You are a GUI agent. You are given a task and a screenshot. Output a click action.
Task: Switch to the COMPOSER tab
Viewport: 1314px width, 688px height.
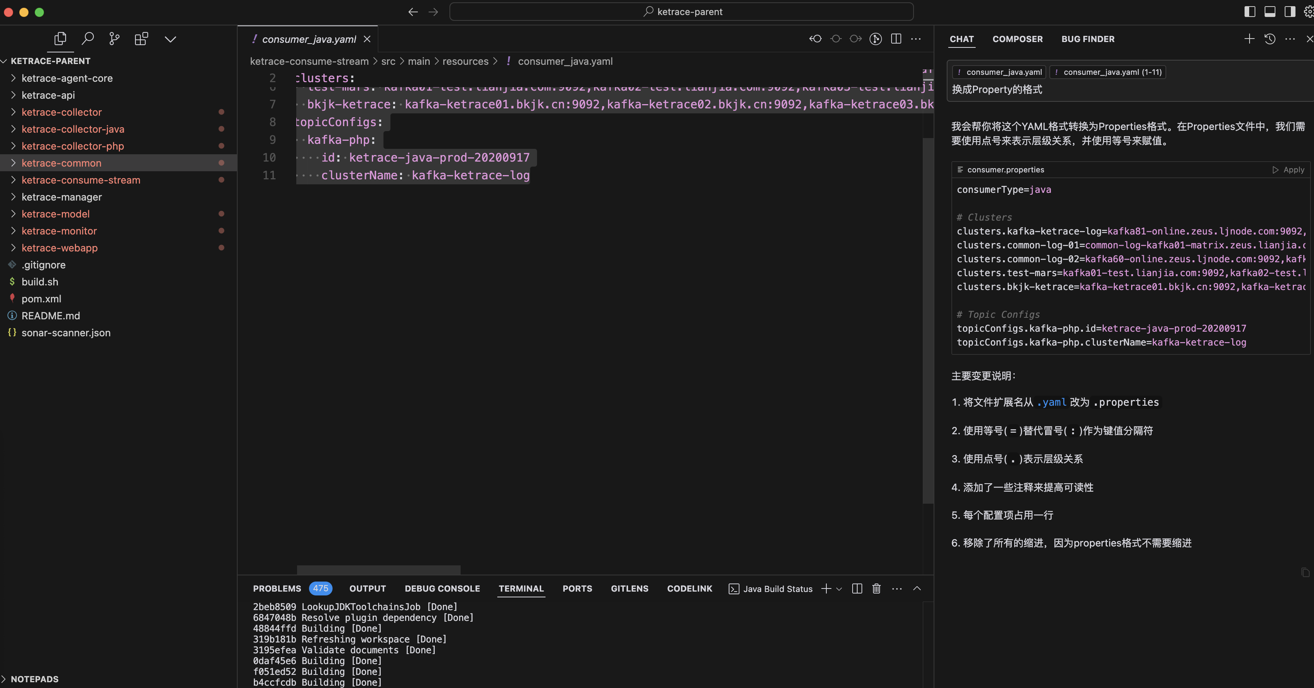click(x=1017, y=39)
